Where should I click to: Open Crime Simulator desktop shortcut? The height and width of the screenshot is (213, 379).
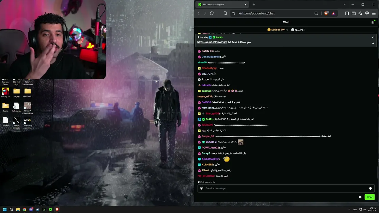(x=17, y=123)
